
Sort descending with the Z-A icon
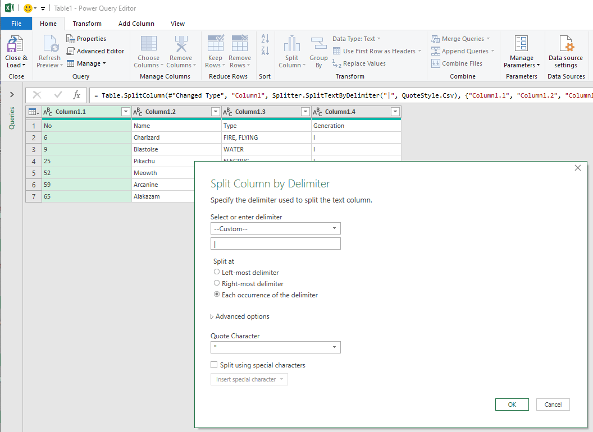[x=265, y=50]
